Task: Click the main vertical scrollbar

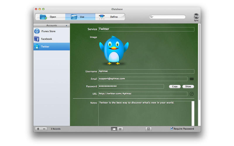Action: [x=199, y=62]
